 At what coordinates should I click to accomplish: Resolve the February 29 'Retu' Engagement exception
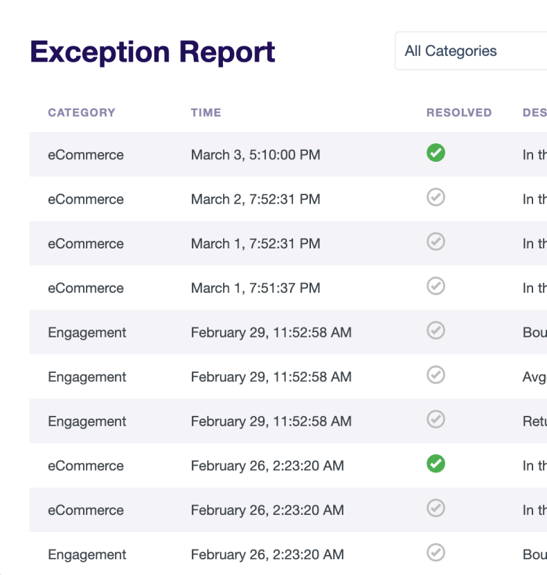pyautogui.click(x=436, y=419)
